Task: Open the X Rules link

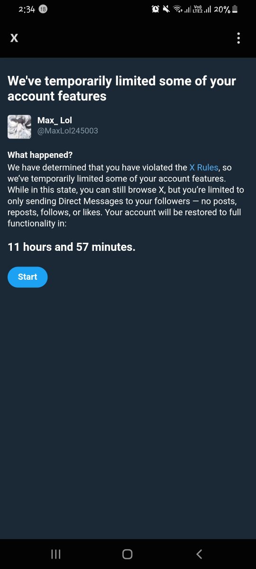Action: click(204, 167)
